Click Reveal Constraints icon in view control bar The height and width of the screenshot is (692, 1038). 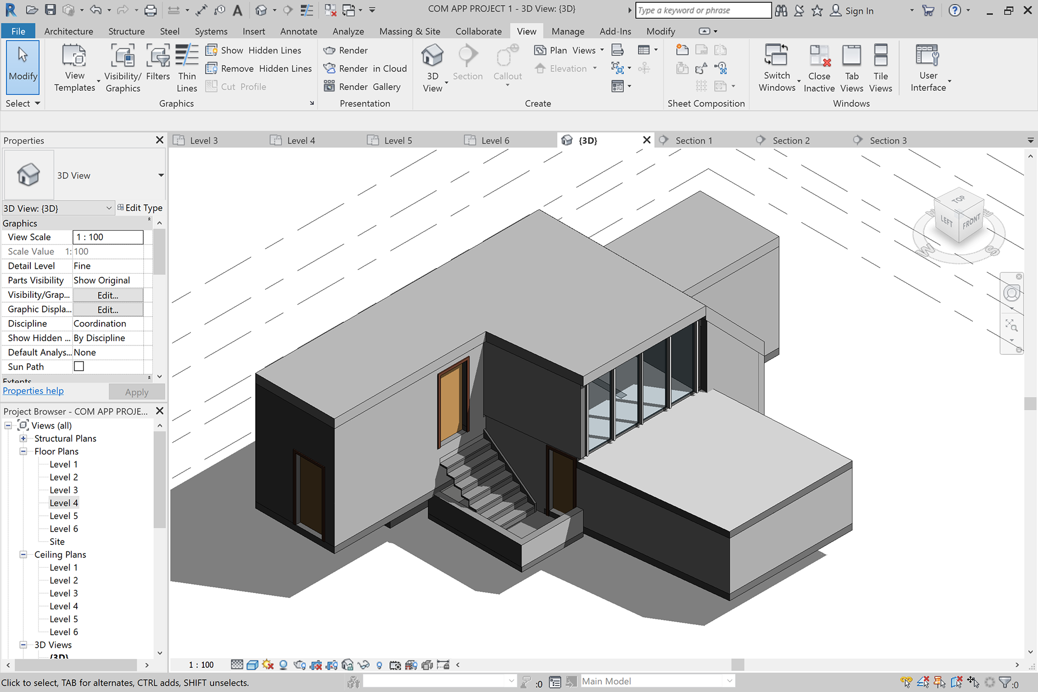(443, 665)
